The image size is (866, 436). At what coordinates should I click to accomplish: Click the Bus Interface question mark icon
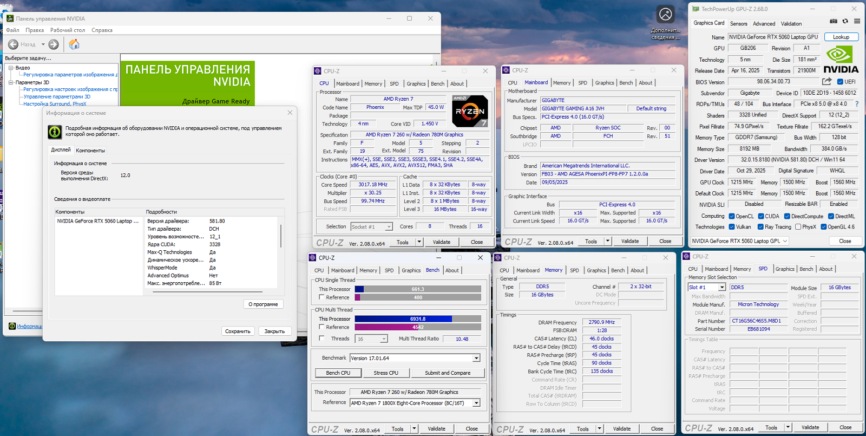pos(857,104)
